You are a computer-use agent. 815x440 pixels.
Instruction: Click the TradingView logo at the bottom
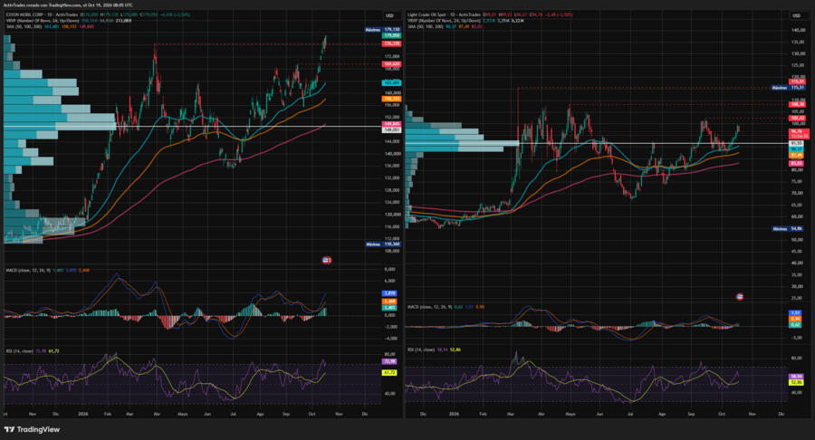click(x=32, y=430)
